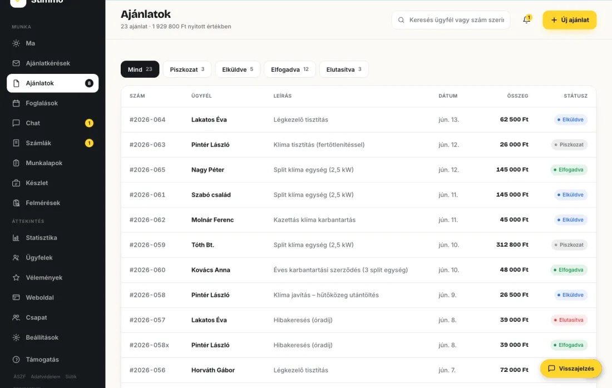
Task: Switch to the Piszkozat tab
Action: coord(187,69)
